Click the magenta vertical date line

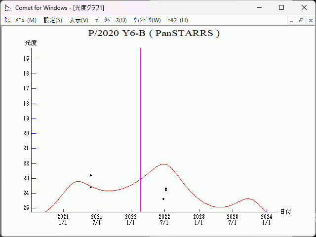(141, 123)
